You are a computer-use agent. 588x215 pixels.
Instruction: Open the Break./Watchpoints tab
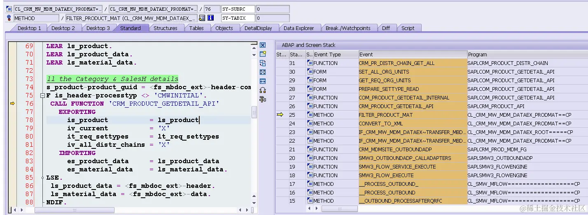(348, 28)
